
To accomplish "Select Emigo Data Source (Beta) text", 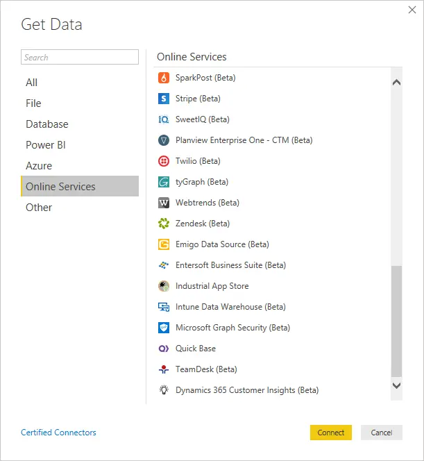I will pos(222,244).
